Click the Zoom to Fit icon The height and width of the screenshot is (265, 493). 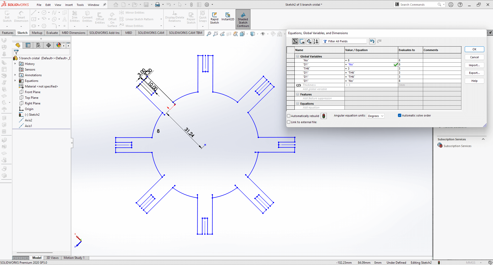point(209,34)
